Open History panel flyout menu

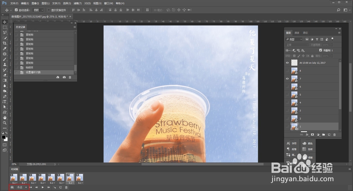[75, 27]
